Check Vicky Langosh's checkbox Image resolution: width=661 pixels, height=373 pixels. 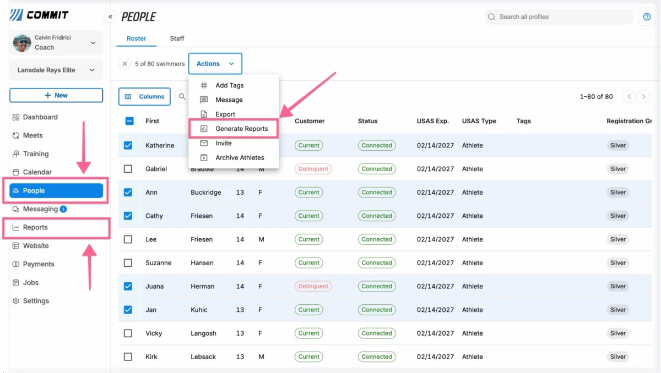coord(128,333)
